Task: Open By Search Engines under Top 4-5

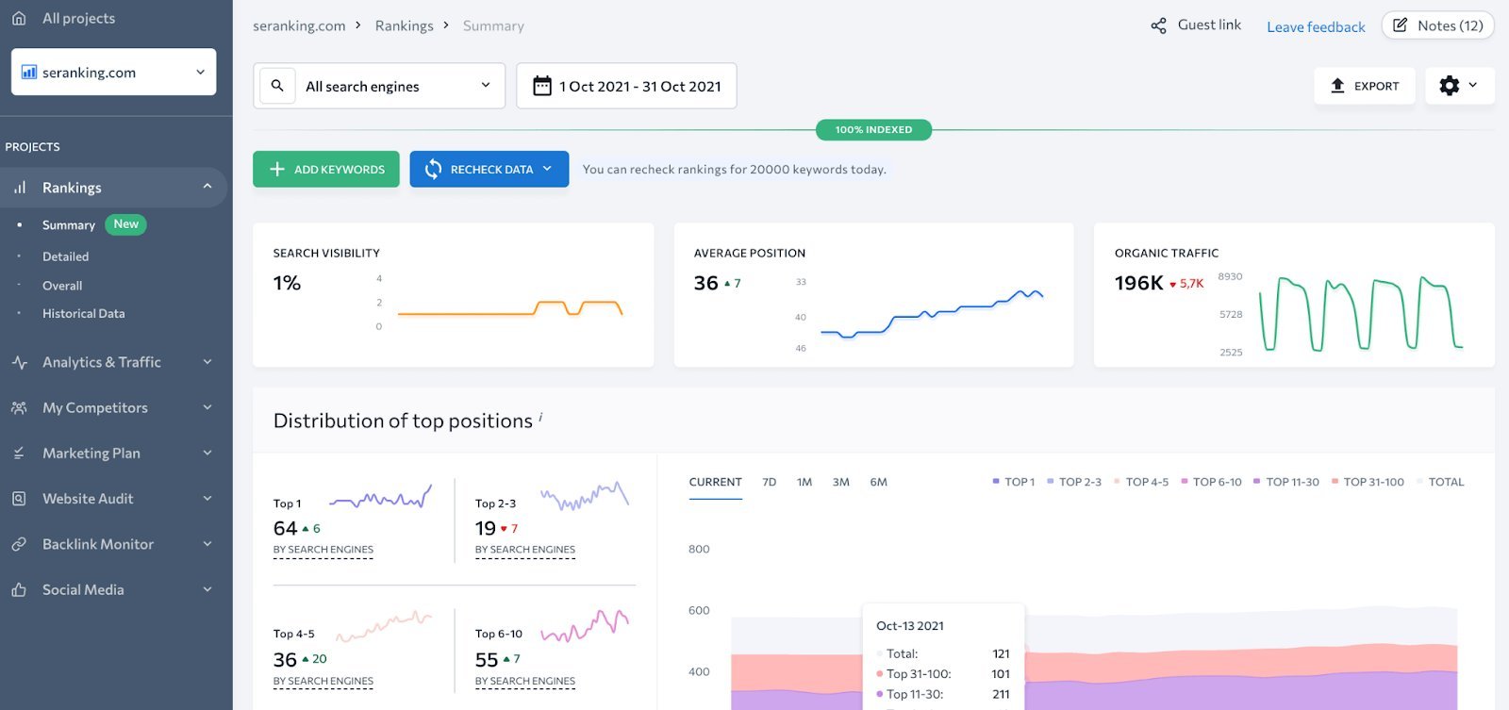Action: (x=323, y=681)
